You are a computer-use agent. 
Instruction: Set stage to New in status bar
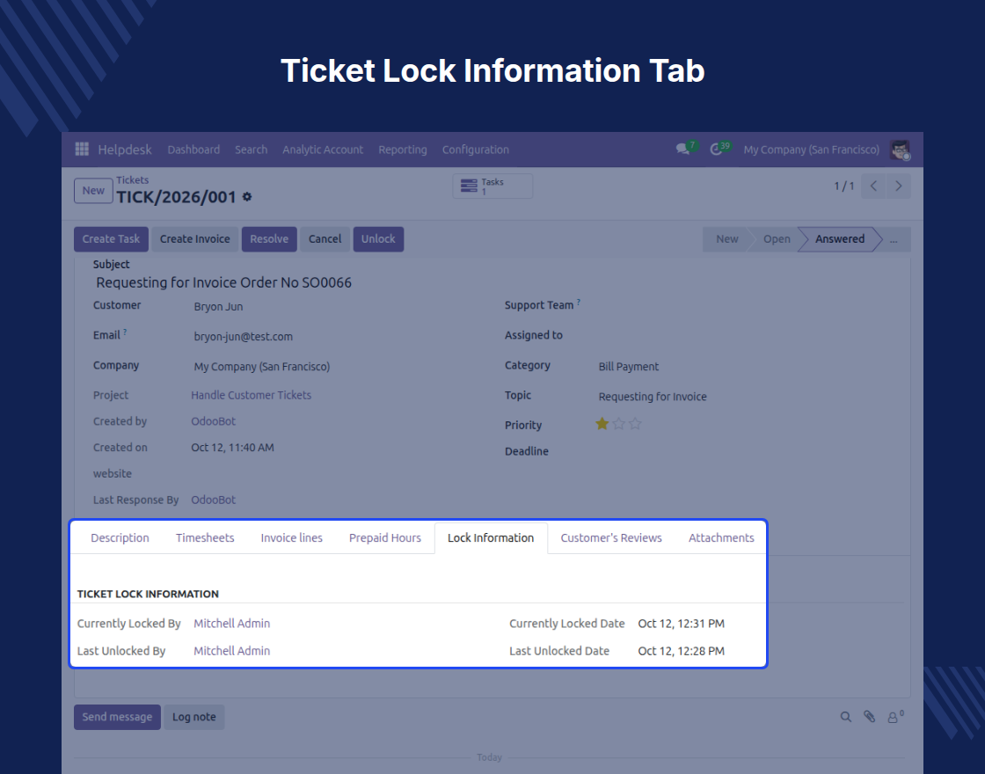pyautogui.click(x=726, y=239)
